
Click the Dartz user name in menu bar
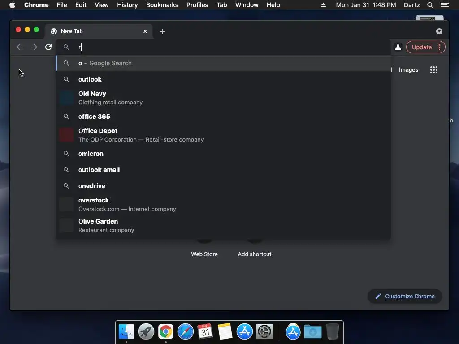pos(411,5)
